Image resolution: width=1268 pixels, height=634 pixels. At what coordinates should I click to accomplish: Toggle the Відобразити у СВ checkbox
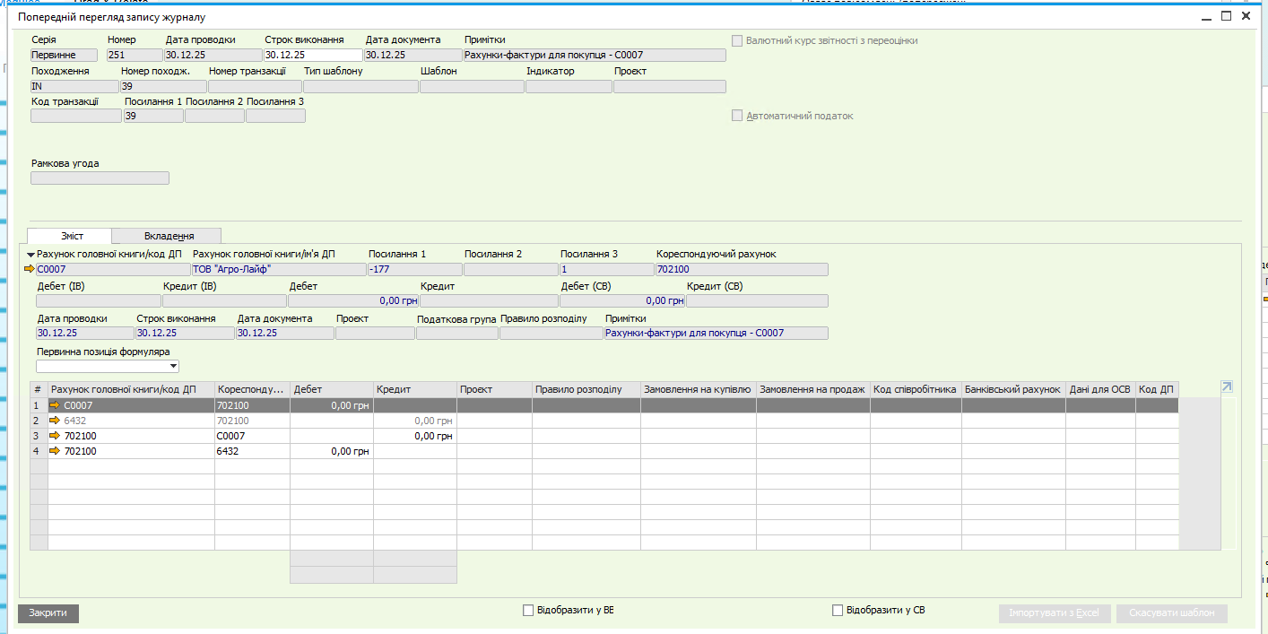click(x=838, y=611)
